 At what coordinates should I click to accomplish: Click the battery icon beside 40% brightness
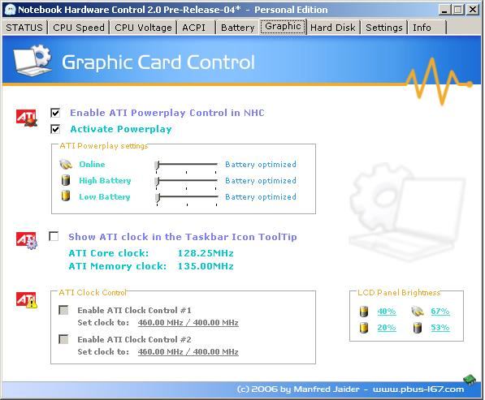coord(364,311)
